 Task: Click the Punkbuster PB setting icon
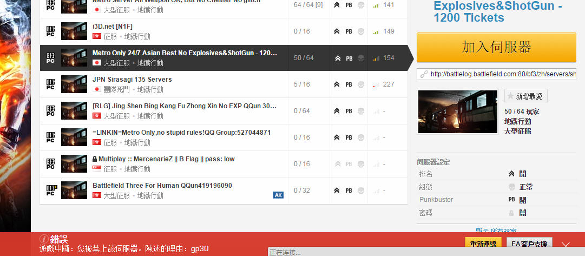(511, 200)
